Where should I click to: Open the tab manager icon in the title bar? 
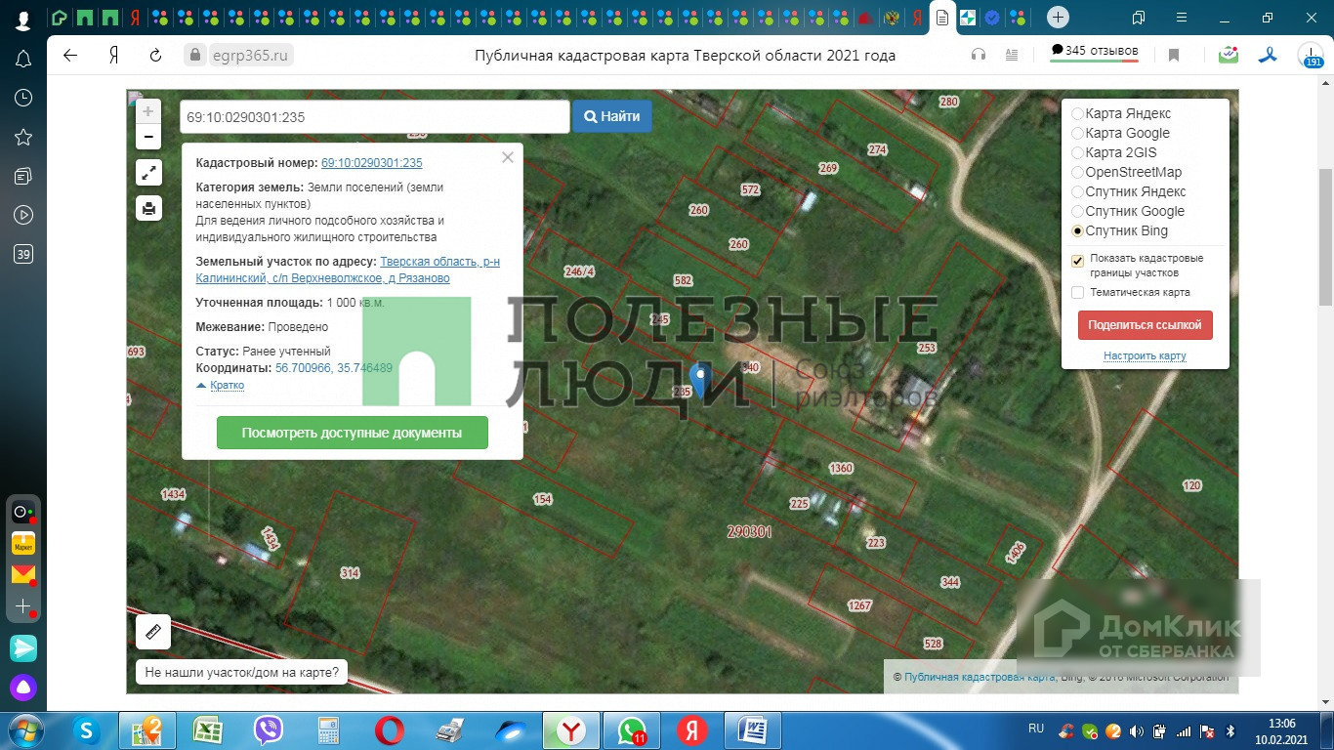pos(1139,18)
